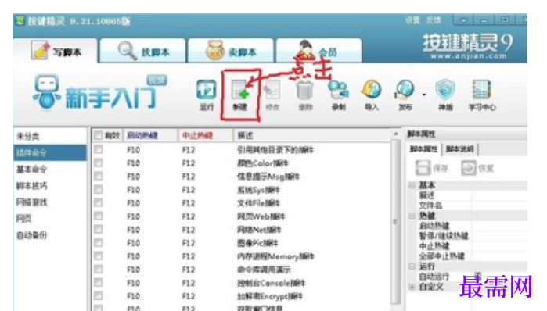This screenshot has width=547, height=311.
Task: Click the script list vertical scrollbar
Action: point(395,221)
